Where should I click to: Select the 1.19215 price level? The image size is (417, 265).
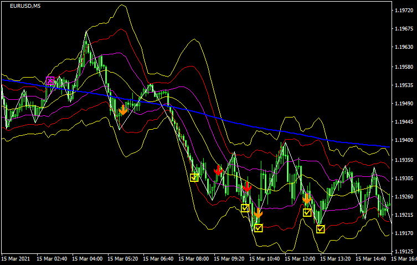[404, 215]
